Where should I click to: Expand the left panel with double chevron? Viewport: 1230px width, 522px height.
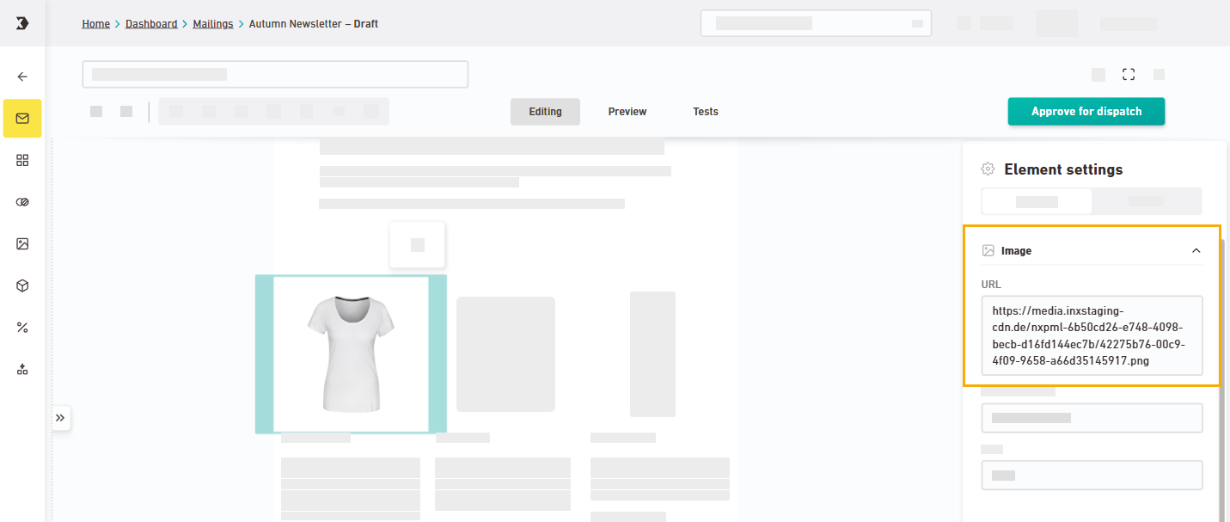(x=60, y=418)
